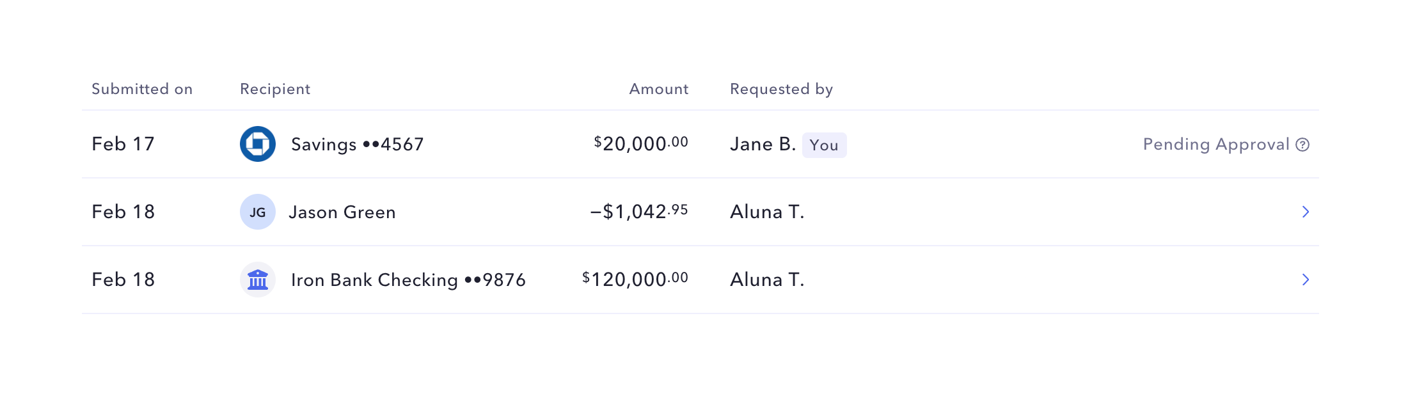1401x396 pixels.
Task: Click Aluna T. in the Iron Bank row
Action: click(767, 280)
